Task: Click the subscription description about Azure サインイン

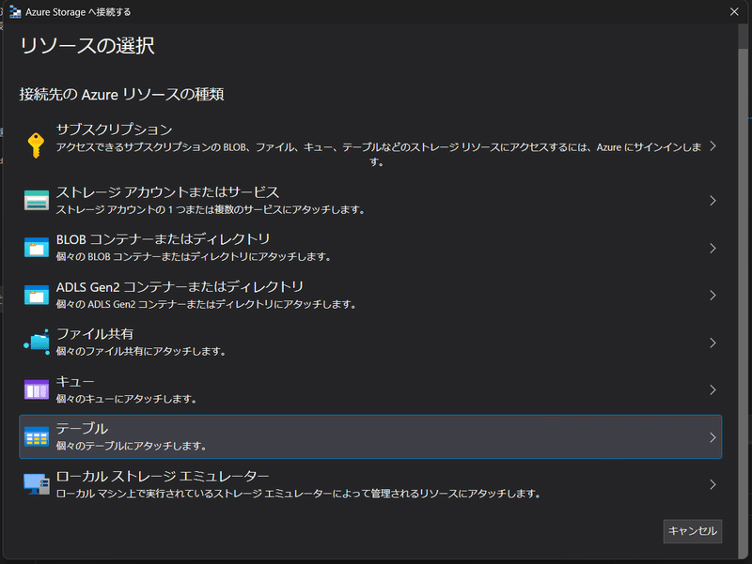Action: coord(379,154)
